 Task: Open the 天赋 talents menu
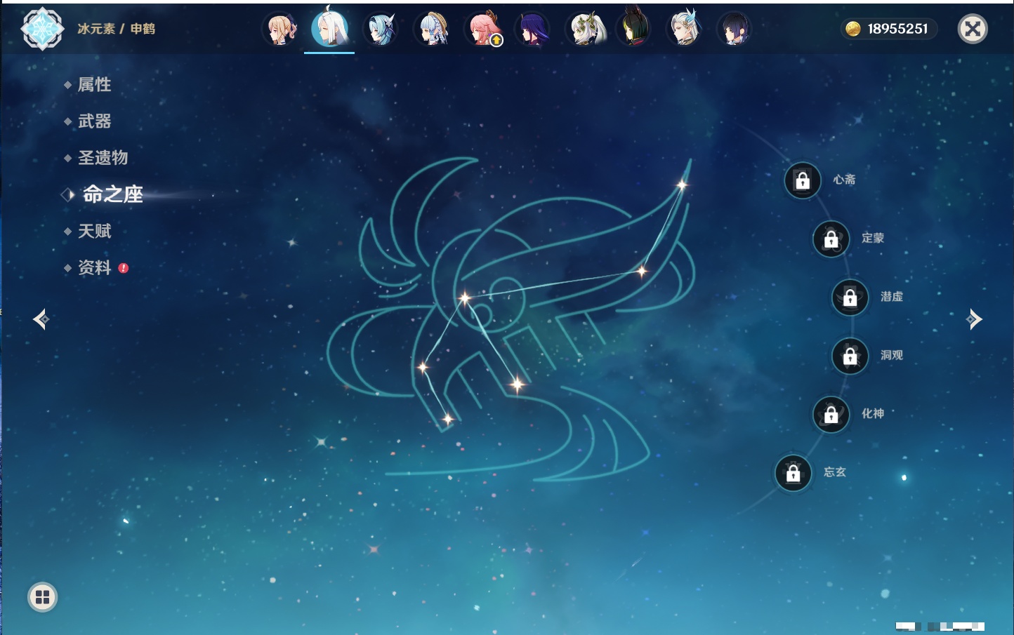(94, 231)
